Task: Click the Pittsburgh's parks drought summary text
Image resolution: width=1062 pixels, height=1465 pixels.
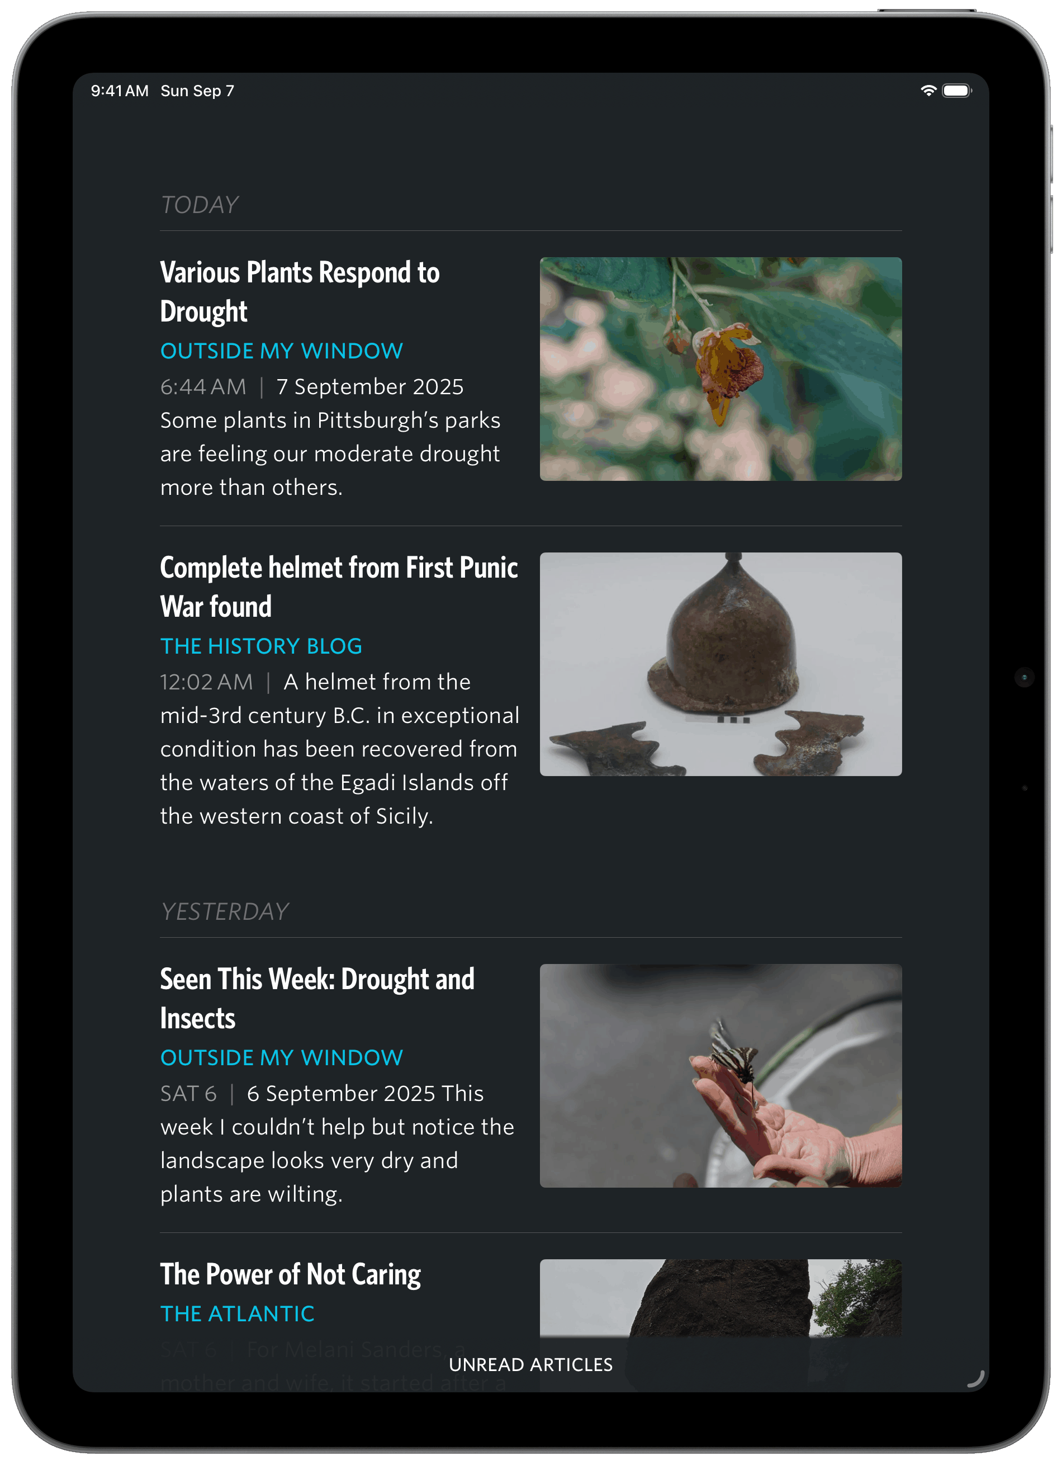Action: pos(330,453)
